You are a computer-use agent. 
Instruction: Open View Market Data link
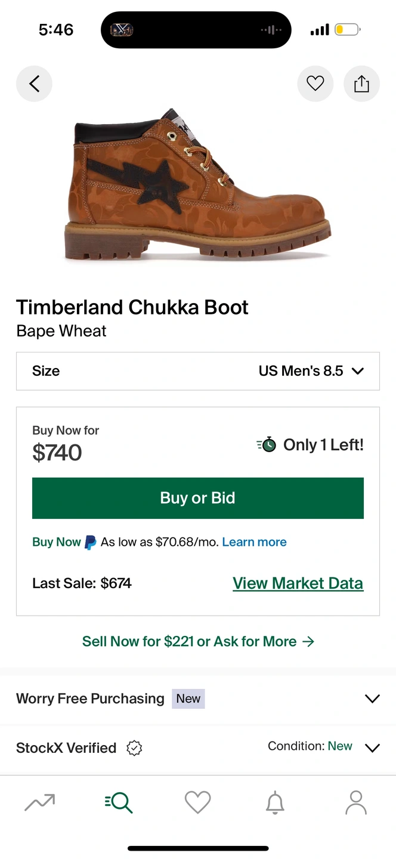(298, 583)
